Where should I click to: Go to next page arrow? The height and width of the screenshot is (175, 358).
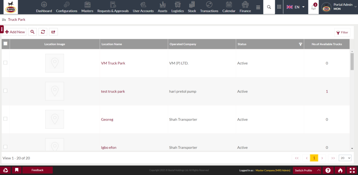tap(322, 158)
